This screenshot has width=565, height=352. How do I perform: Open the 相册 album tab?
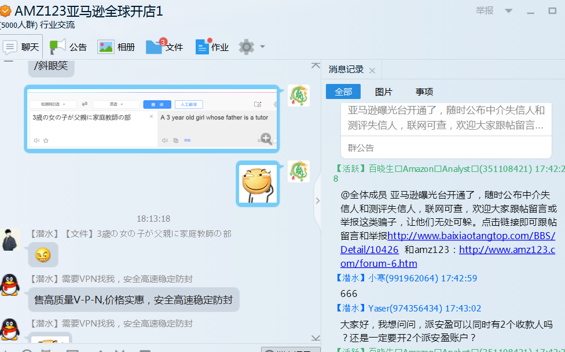pyautogui.click(x=116, y=47)
